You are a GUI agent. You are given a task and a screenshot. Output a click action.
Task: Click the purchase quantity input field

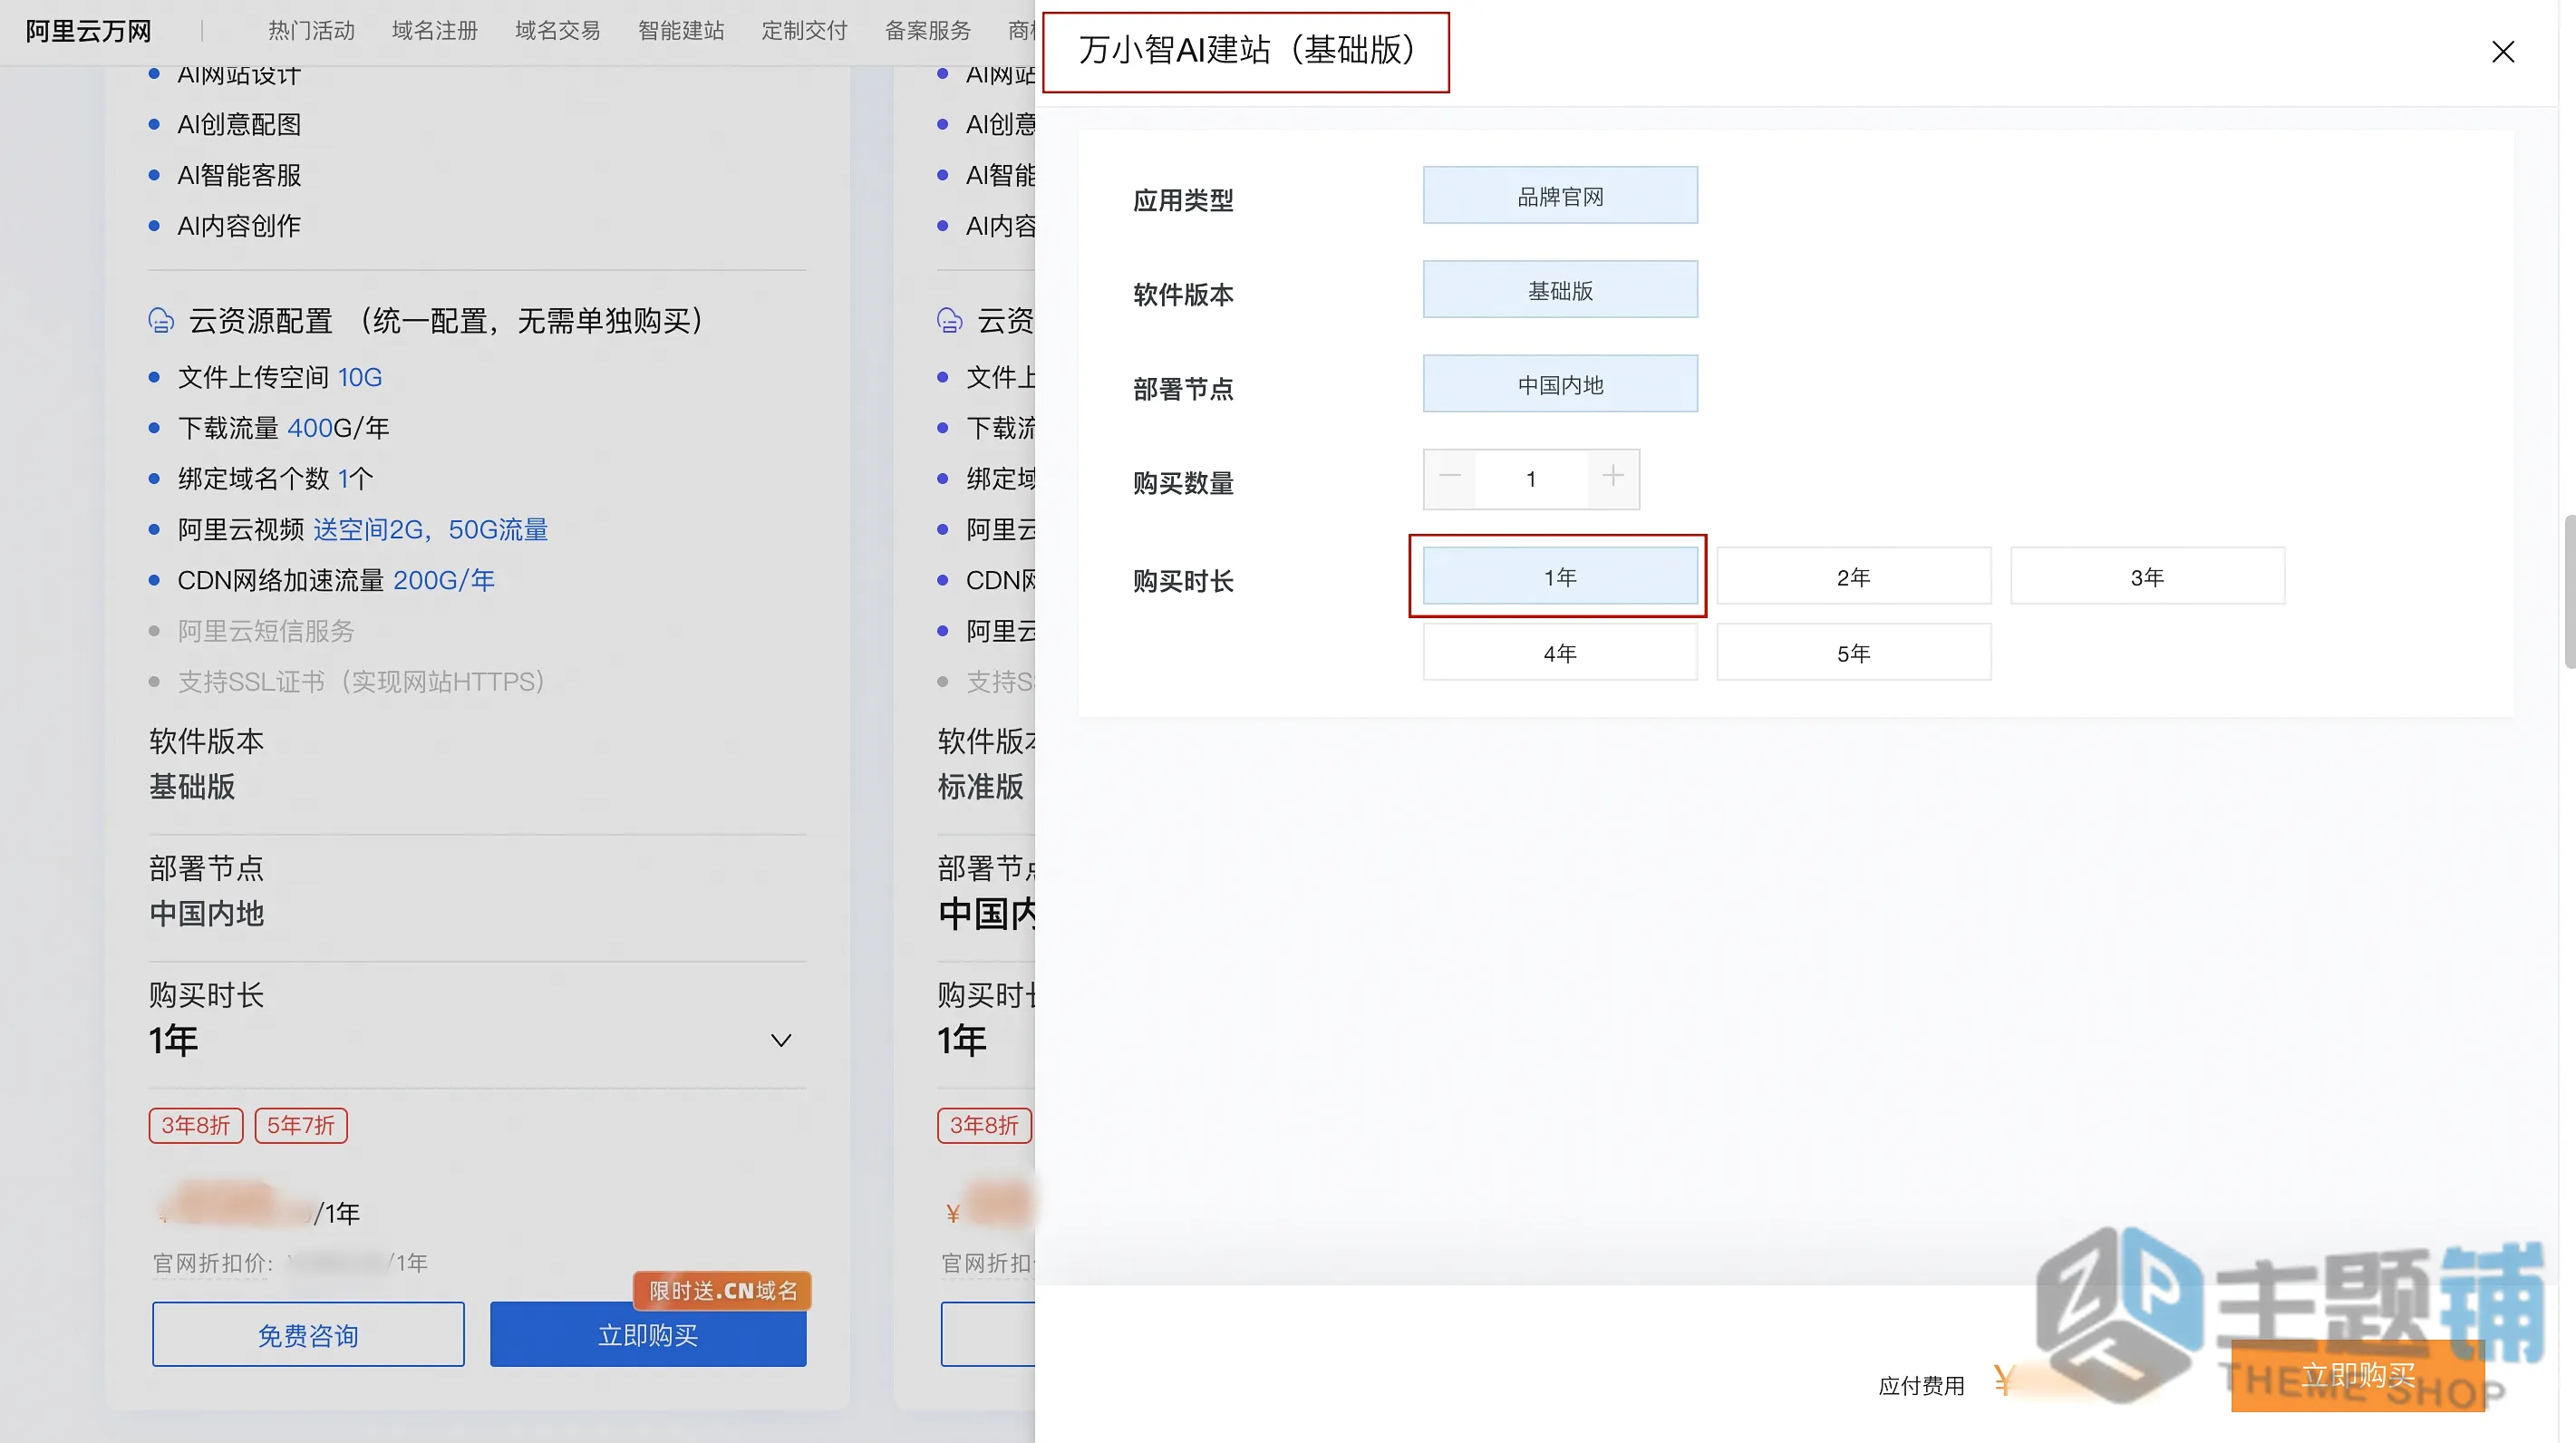pos(1531,479)
